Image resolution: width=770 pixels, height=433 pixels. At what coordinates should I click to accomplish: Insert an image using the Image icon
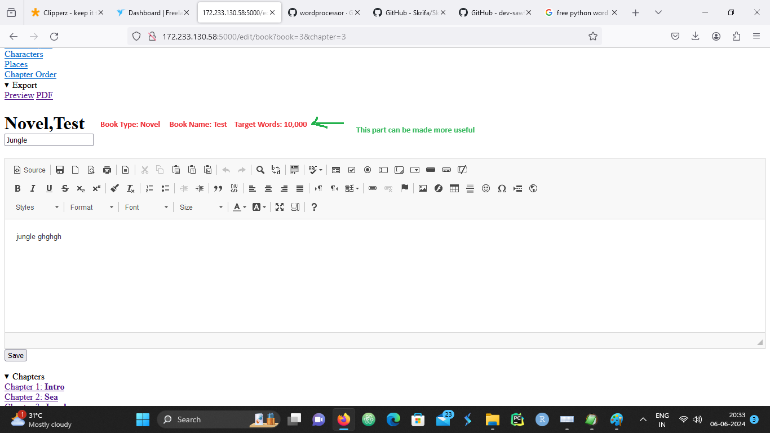pos(423,188)
